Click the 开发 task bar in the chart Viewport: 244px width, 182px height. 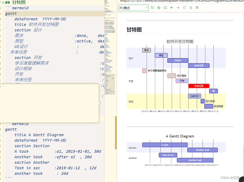point(182,81)
